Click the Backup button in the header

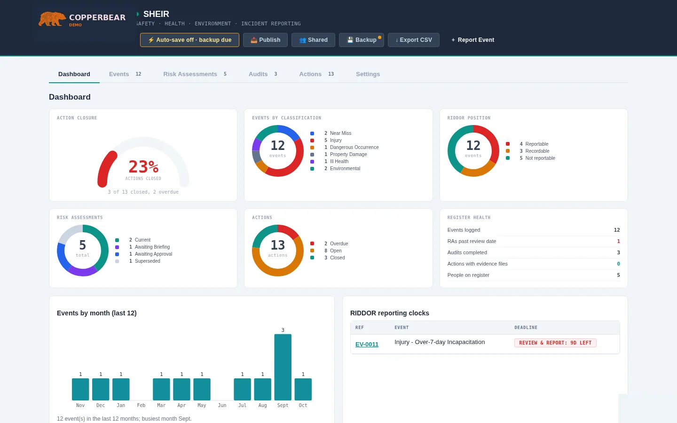click(x=362, y=40)
